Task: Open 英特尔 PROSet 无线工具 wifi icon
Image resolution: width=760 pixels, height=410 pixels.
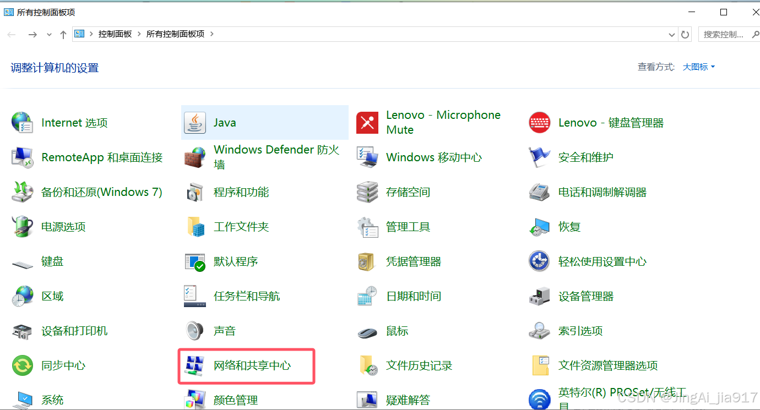Action: pyautogui.click(x=539, y=400)
